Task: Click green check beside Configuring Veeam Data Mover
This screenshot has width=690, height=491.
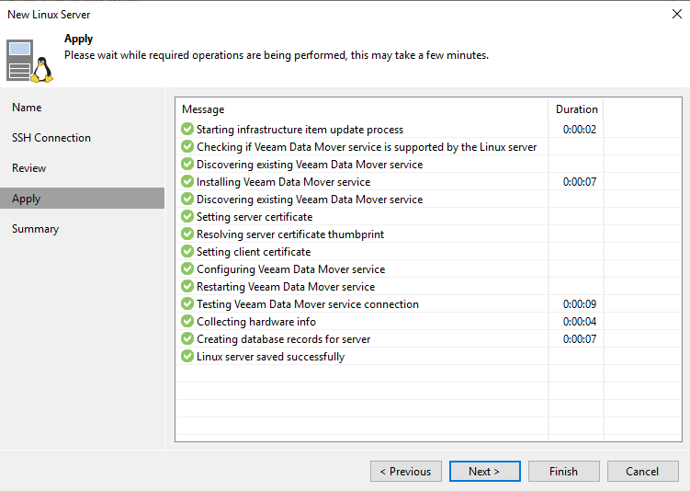Action: (187, 268)
